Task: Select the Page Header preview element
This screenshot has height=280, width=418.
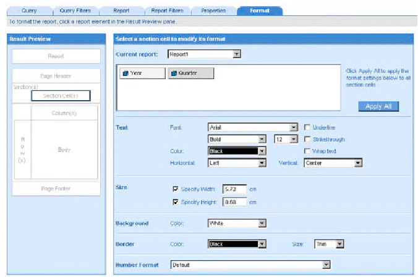Action: pyautogui.click(x=56, y=76)
